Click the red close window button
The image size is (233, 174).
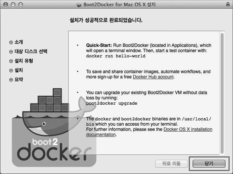point(6,4)
